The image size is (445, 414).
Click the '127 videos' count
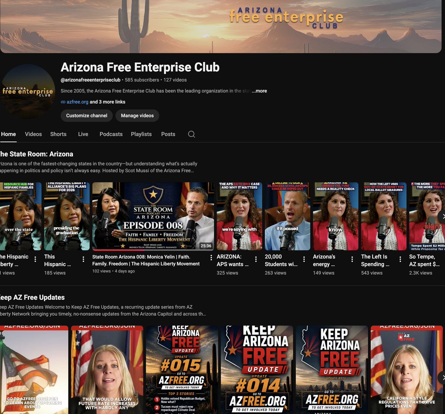coord(175,80)
